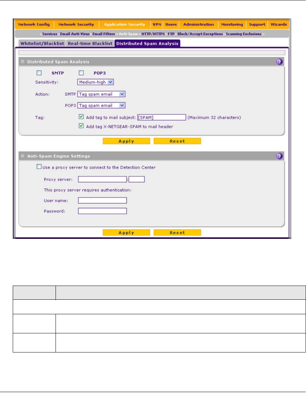Viewport: 306px width, 419px height.
Task: Select Distributed Spam Analysis tab
Action: pos(147,44)
